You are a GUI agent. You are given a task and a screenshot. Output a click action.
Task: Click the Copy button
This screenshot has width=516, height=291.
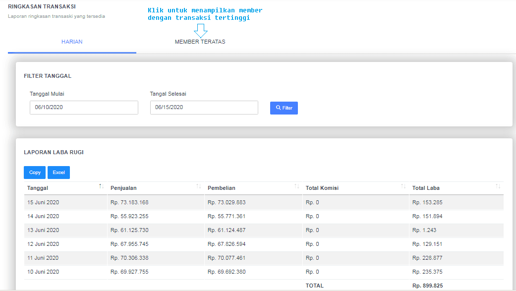coord(35,173)
